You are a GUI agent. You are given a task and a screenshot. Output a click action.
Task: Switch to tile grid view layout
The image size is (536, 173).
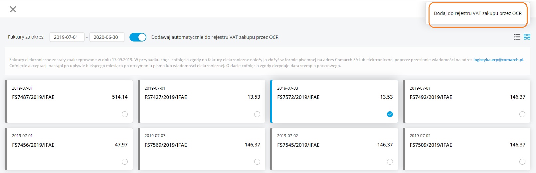click(x=527, y=37)
